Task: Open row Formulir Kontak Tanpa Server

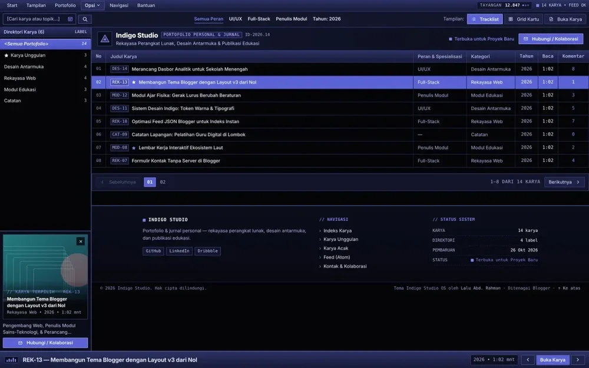Action: (340, 161)
